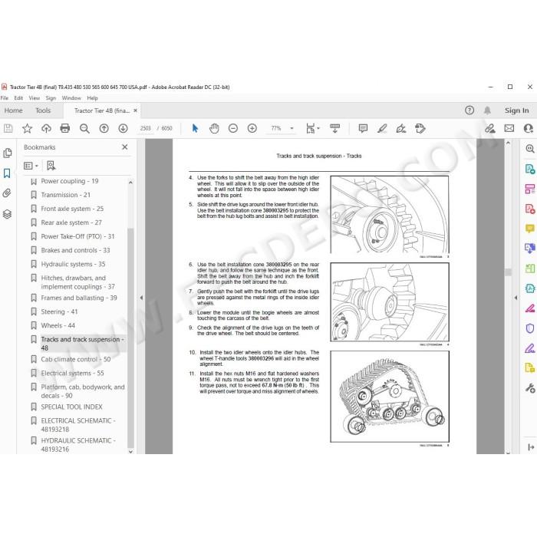This screenshot has width=537, height=537.
Task: Open the yellow Comment tool in right pane
Action: pos(530,229)
